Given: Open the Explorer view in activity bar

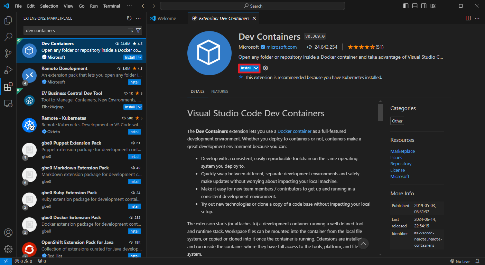Looking at the screenshot, I should (8, 20).
